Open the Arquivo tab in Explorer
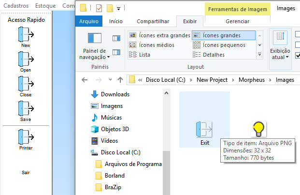This screenshot has height=195, width=300. click(x=89, y=21)
